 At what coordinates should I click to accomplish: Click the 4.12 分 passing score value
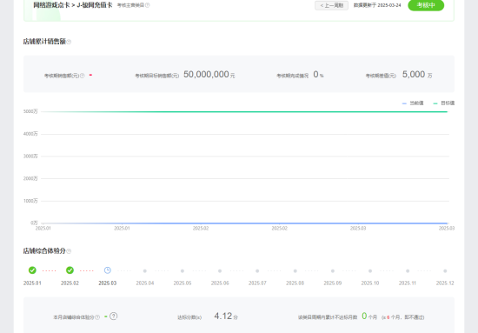226,316
